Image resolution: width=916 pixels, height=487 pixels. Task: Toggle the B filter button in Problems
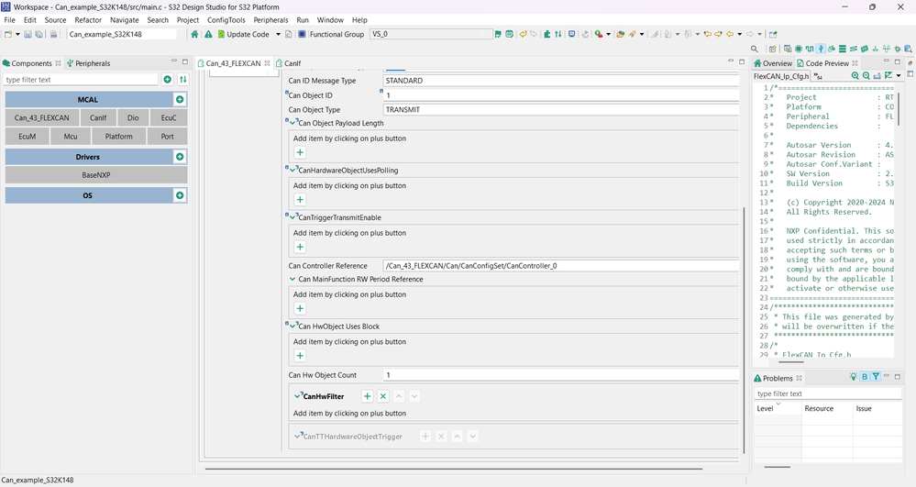(865, 377)
